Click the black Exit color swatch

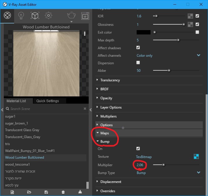[x=143, y=32]
